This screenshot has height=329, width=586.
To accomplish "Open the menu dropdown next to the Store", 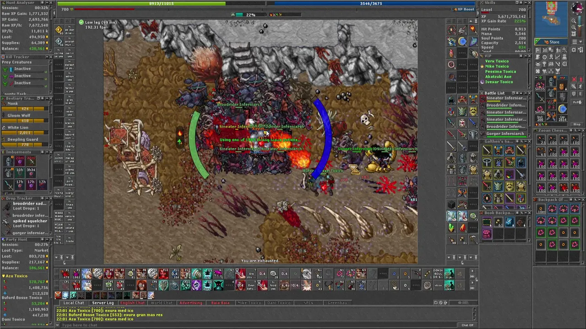I will 577,42.
